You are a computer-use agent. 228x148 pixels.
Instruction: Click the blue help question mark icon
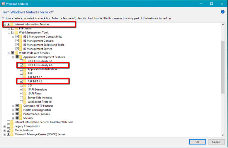tap(222, 12)
